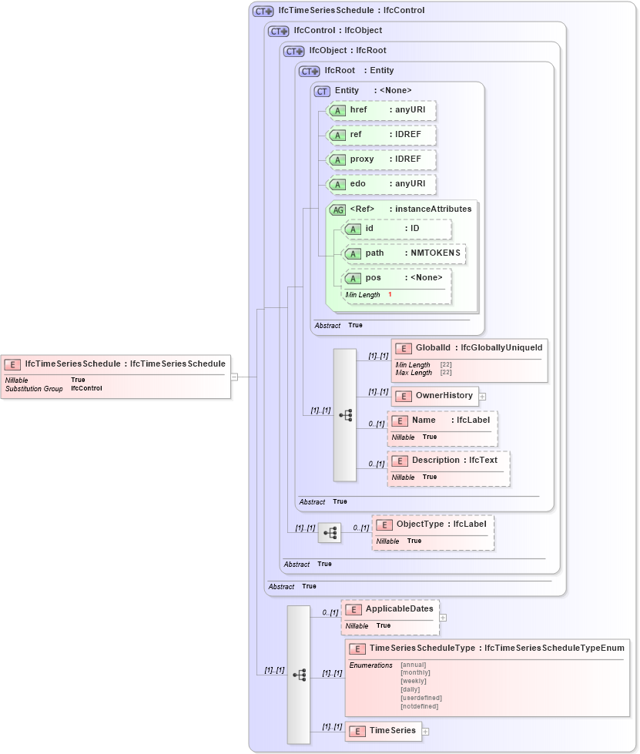
Task: Select the AG icon of instanceAttributes group
Action: click(x=337, y=209)
